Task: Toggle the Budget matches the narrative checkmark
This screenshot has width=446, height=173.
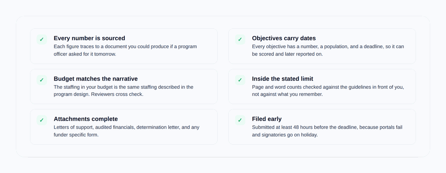Action: (41, 80)
